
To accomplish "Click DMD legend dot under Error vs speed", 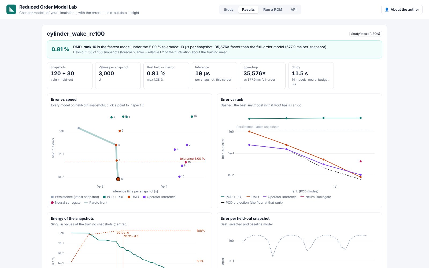I will point(129,197).
